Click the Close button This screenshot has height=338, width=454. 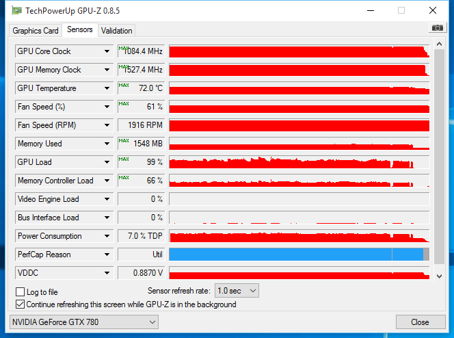tap(420, 322)
